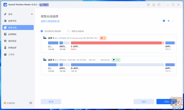Click the completed first step checkmark indicator

pos(164,21)
